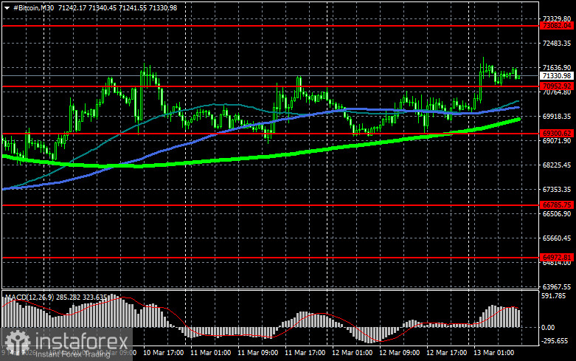Screen dimensions: 576x361
Task: Click the 11 Mar 17:00 time label
Action: click(305, 353)
